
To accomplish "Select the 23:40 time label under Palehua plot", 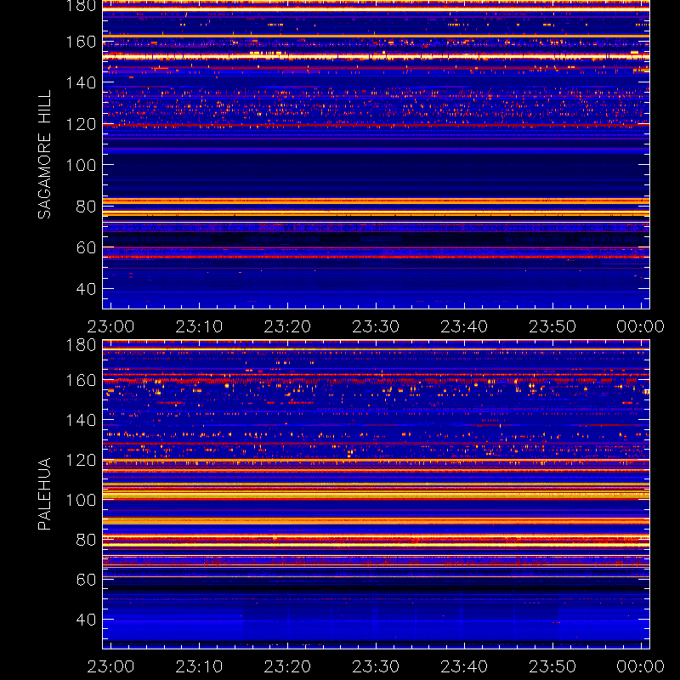I will click(x=464, y=666).
